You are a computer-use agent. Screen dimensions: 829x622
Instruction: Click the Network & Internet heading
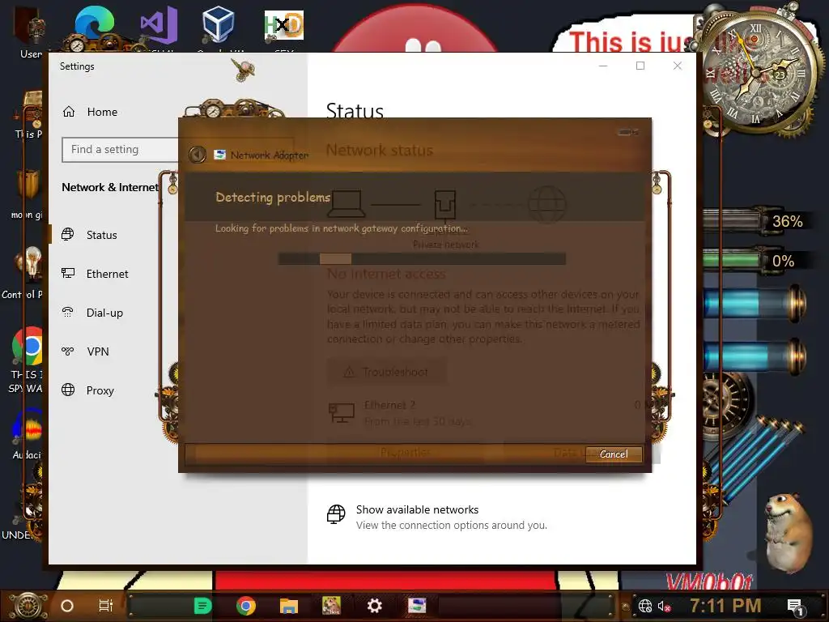click(x=110, y=187)
